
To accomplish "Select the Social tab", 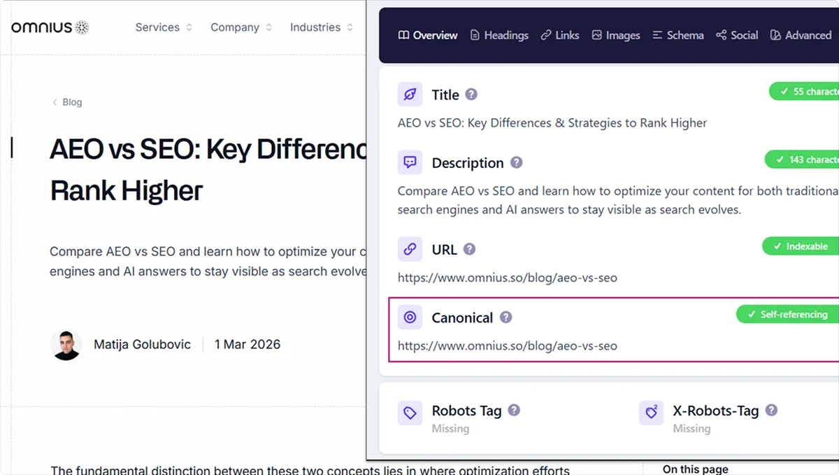I will coord(737,35).
